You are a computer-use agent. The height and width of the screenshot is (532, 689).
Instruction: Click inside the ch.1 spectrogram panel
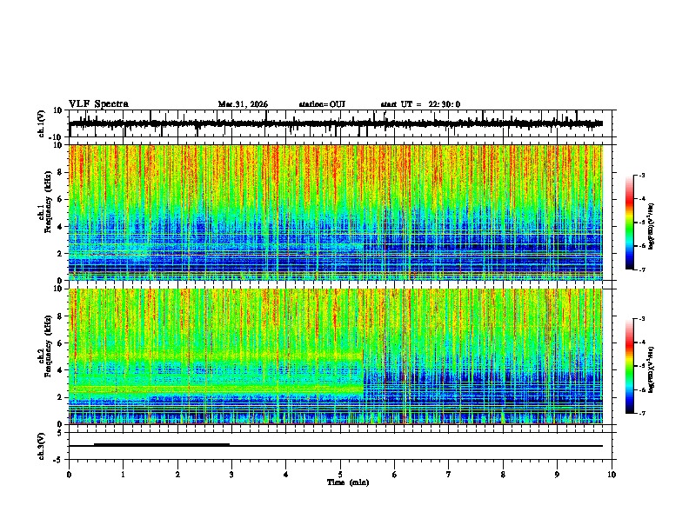pos(336,212)
